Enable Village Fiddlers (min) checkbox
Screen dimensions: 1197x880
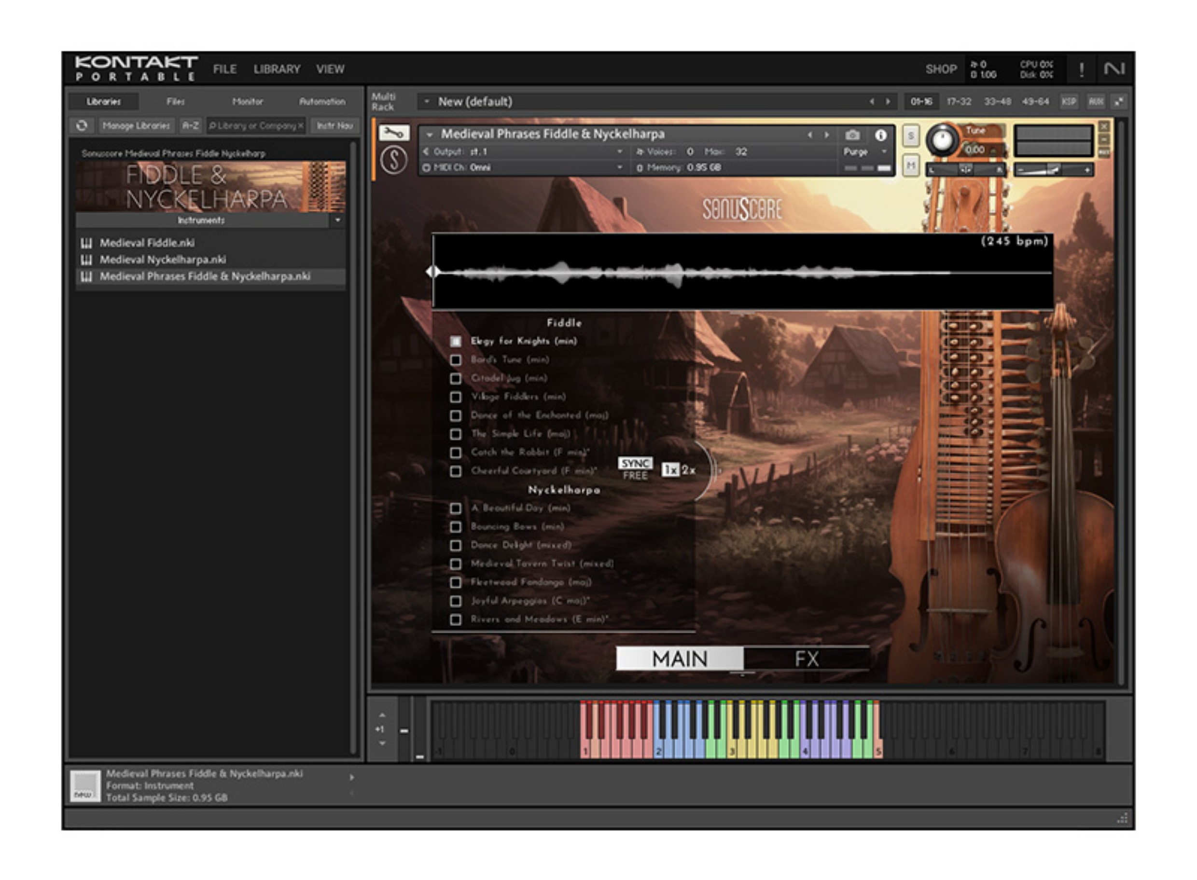(x=456, y=398)
